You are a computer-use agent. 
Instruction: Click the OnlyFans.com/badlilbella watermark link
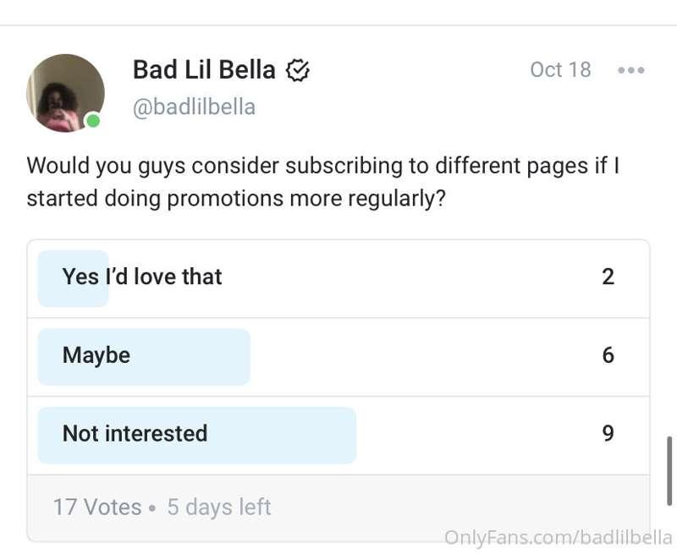pos(559,538)
